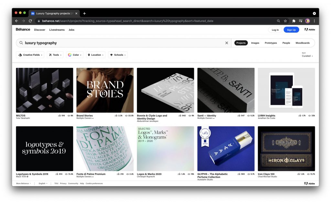This screenshot has width=331, height=202.
Task: Click the Adobe logo in header
Action: pyautogui.click(x=310, y=30)
